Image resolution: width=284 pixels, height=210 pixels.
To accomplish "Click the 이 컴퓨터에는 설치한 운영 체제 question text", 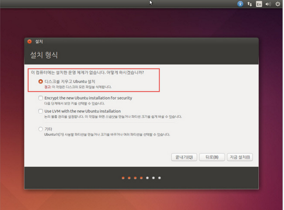I will click(x=87, y=73).
